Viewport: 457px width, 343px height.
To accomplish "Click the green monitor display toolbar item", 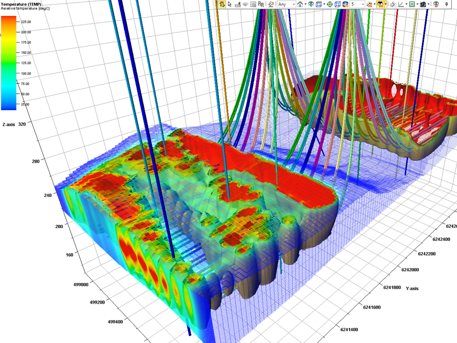I will coord(412,4).
